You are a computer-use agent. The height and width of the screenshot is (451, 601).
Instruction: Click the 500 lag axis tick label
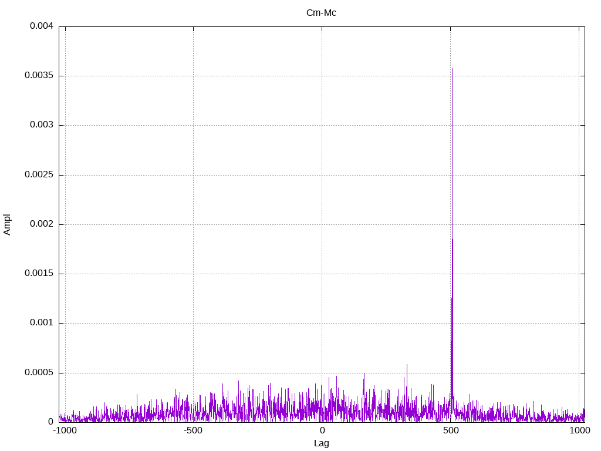tap(450, 430)
